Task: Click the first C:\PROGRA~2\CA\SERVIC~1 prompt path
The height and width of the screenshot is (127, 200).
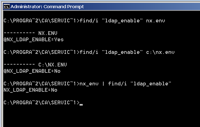Action: (40, 21)
